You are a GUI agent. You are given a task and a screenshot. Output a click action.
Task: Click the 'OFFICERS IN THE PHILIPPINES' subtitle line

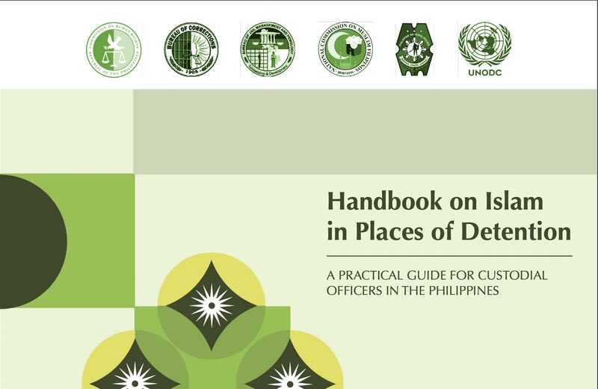(x=413, y=290)
